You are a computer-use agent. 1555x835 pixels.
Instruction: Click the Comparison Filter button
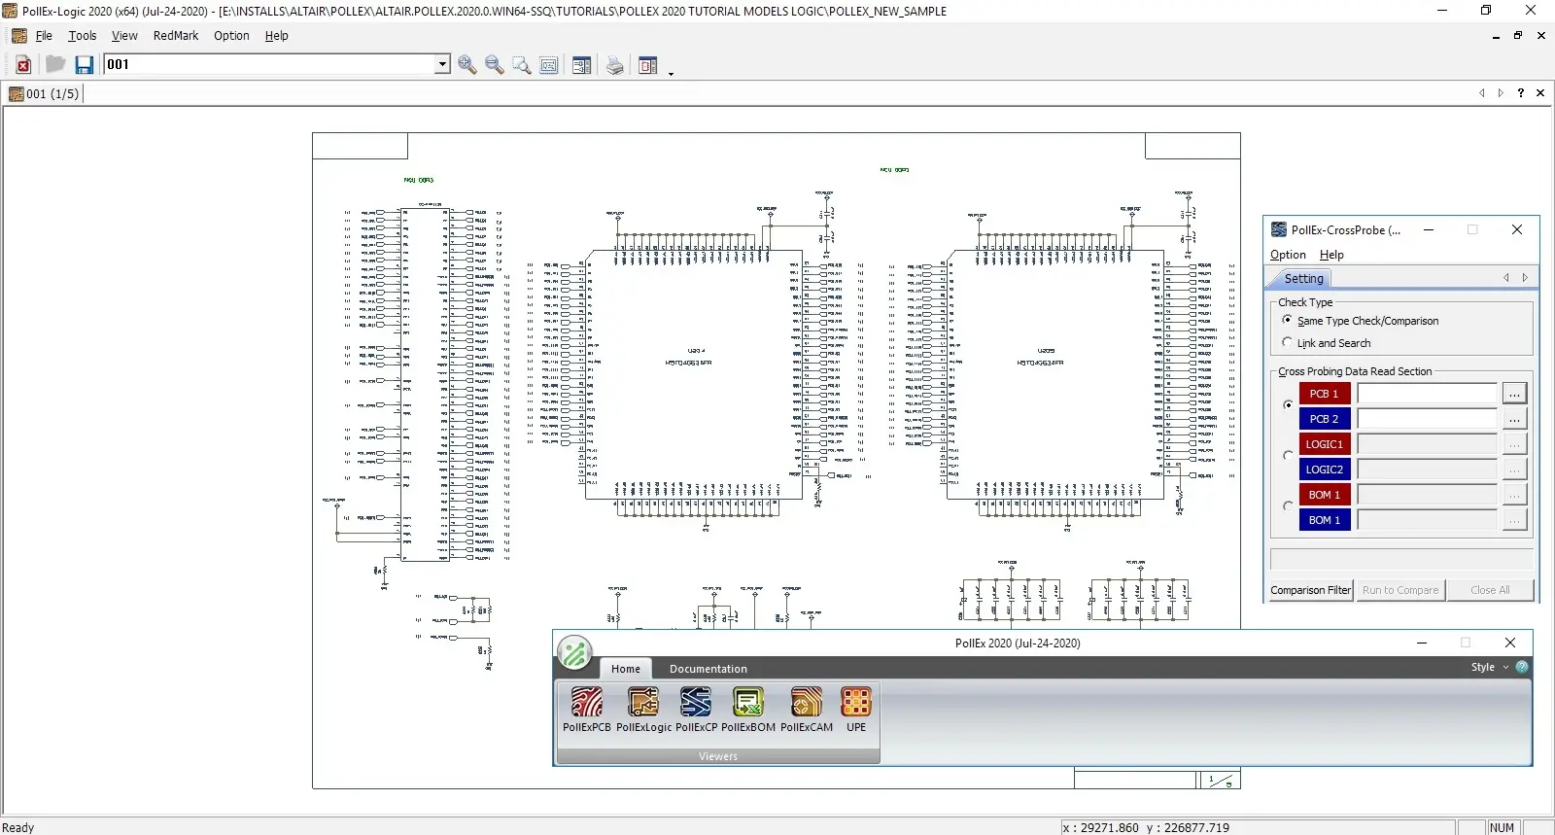(1311, 590)
